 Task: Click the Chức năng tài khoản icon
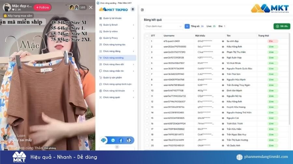point(101,91)
